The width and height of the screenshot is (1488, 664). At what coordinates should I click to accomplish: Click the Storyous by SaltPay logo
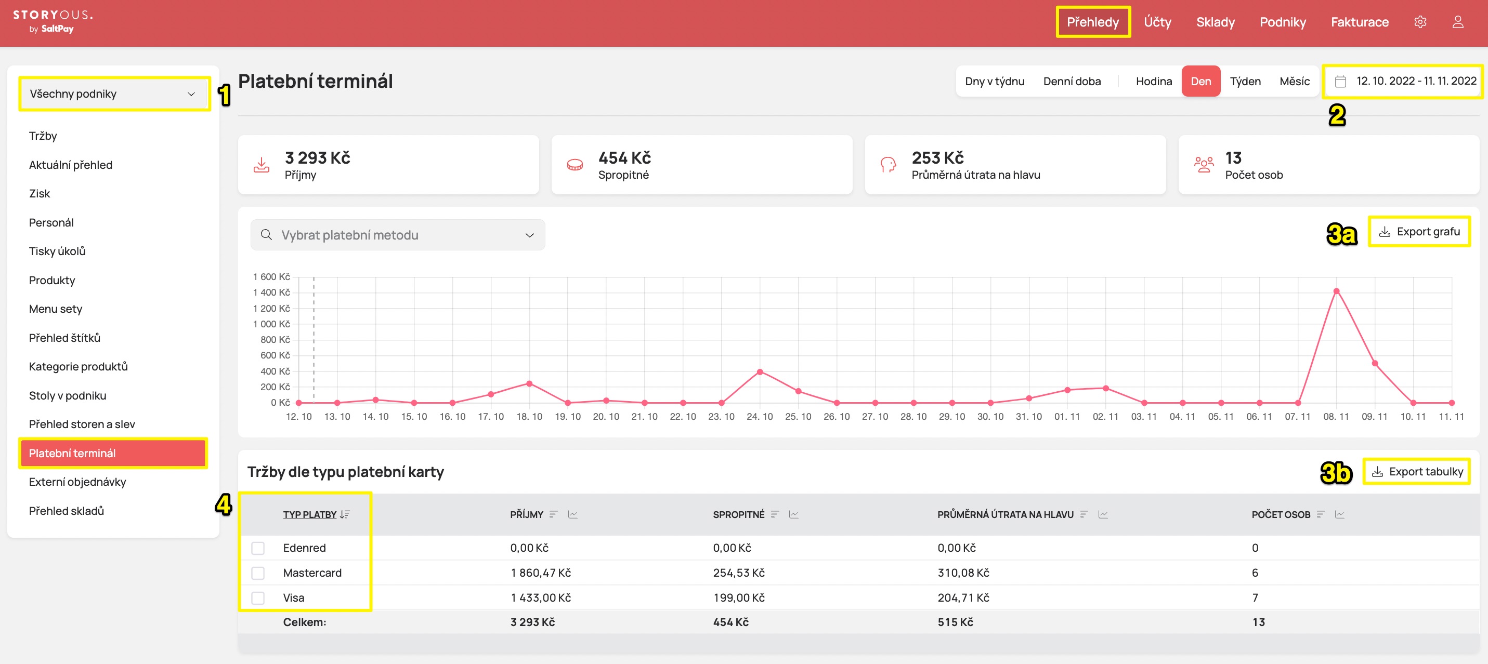coord(53,21)
